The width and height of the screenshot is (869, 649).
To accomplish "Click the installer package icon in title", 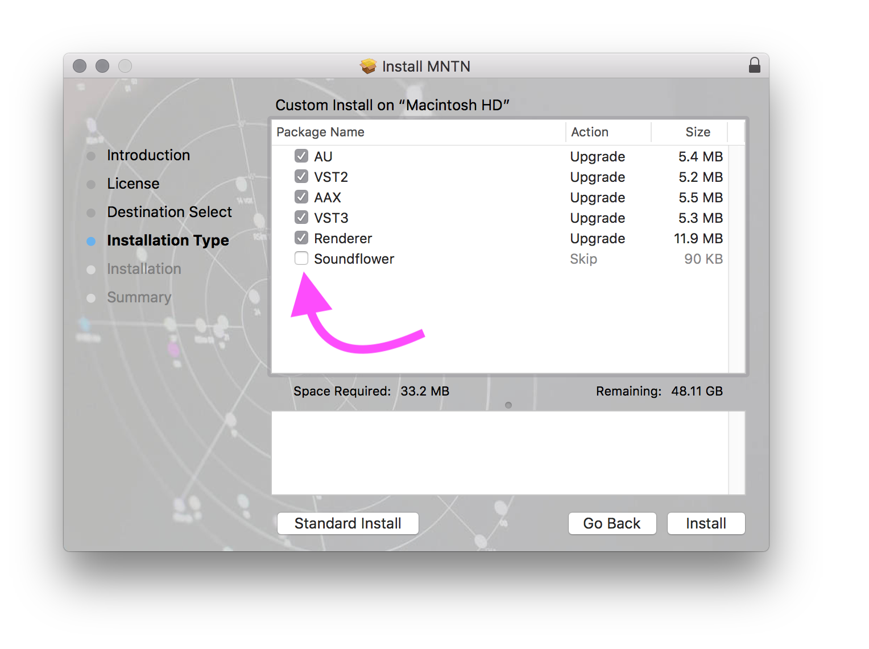I will tap(369, 66).
